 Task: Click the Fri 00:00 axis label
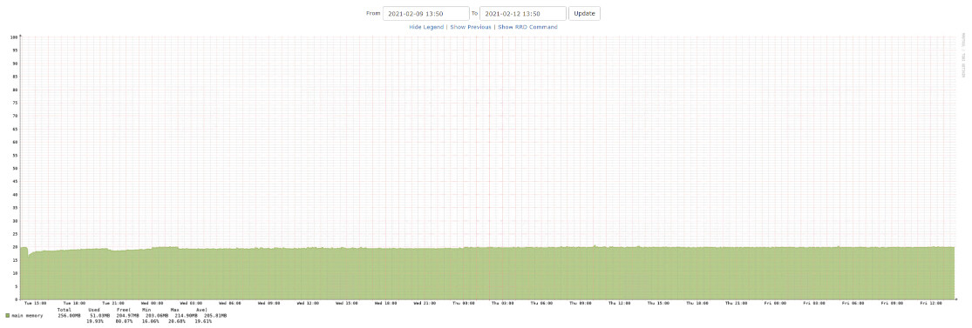tap(775, 304)
